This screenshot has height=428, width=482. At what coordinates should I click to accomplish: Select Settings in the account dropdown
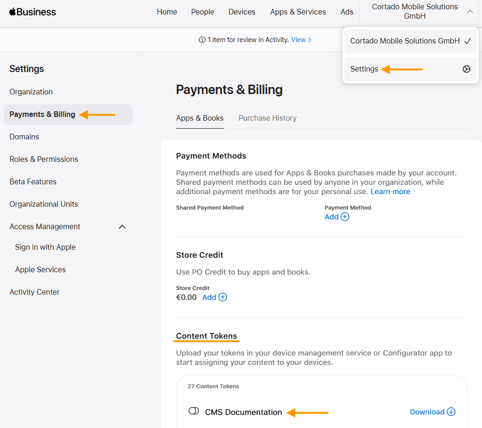(410, 69)
